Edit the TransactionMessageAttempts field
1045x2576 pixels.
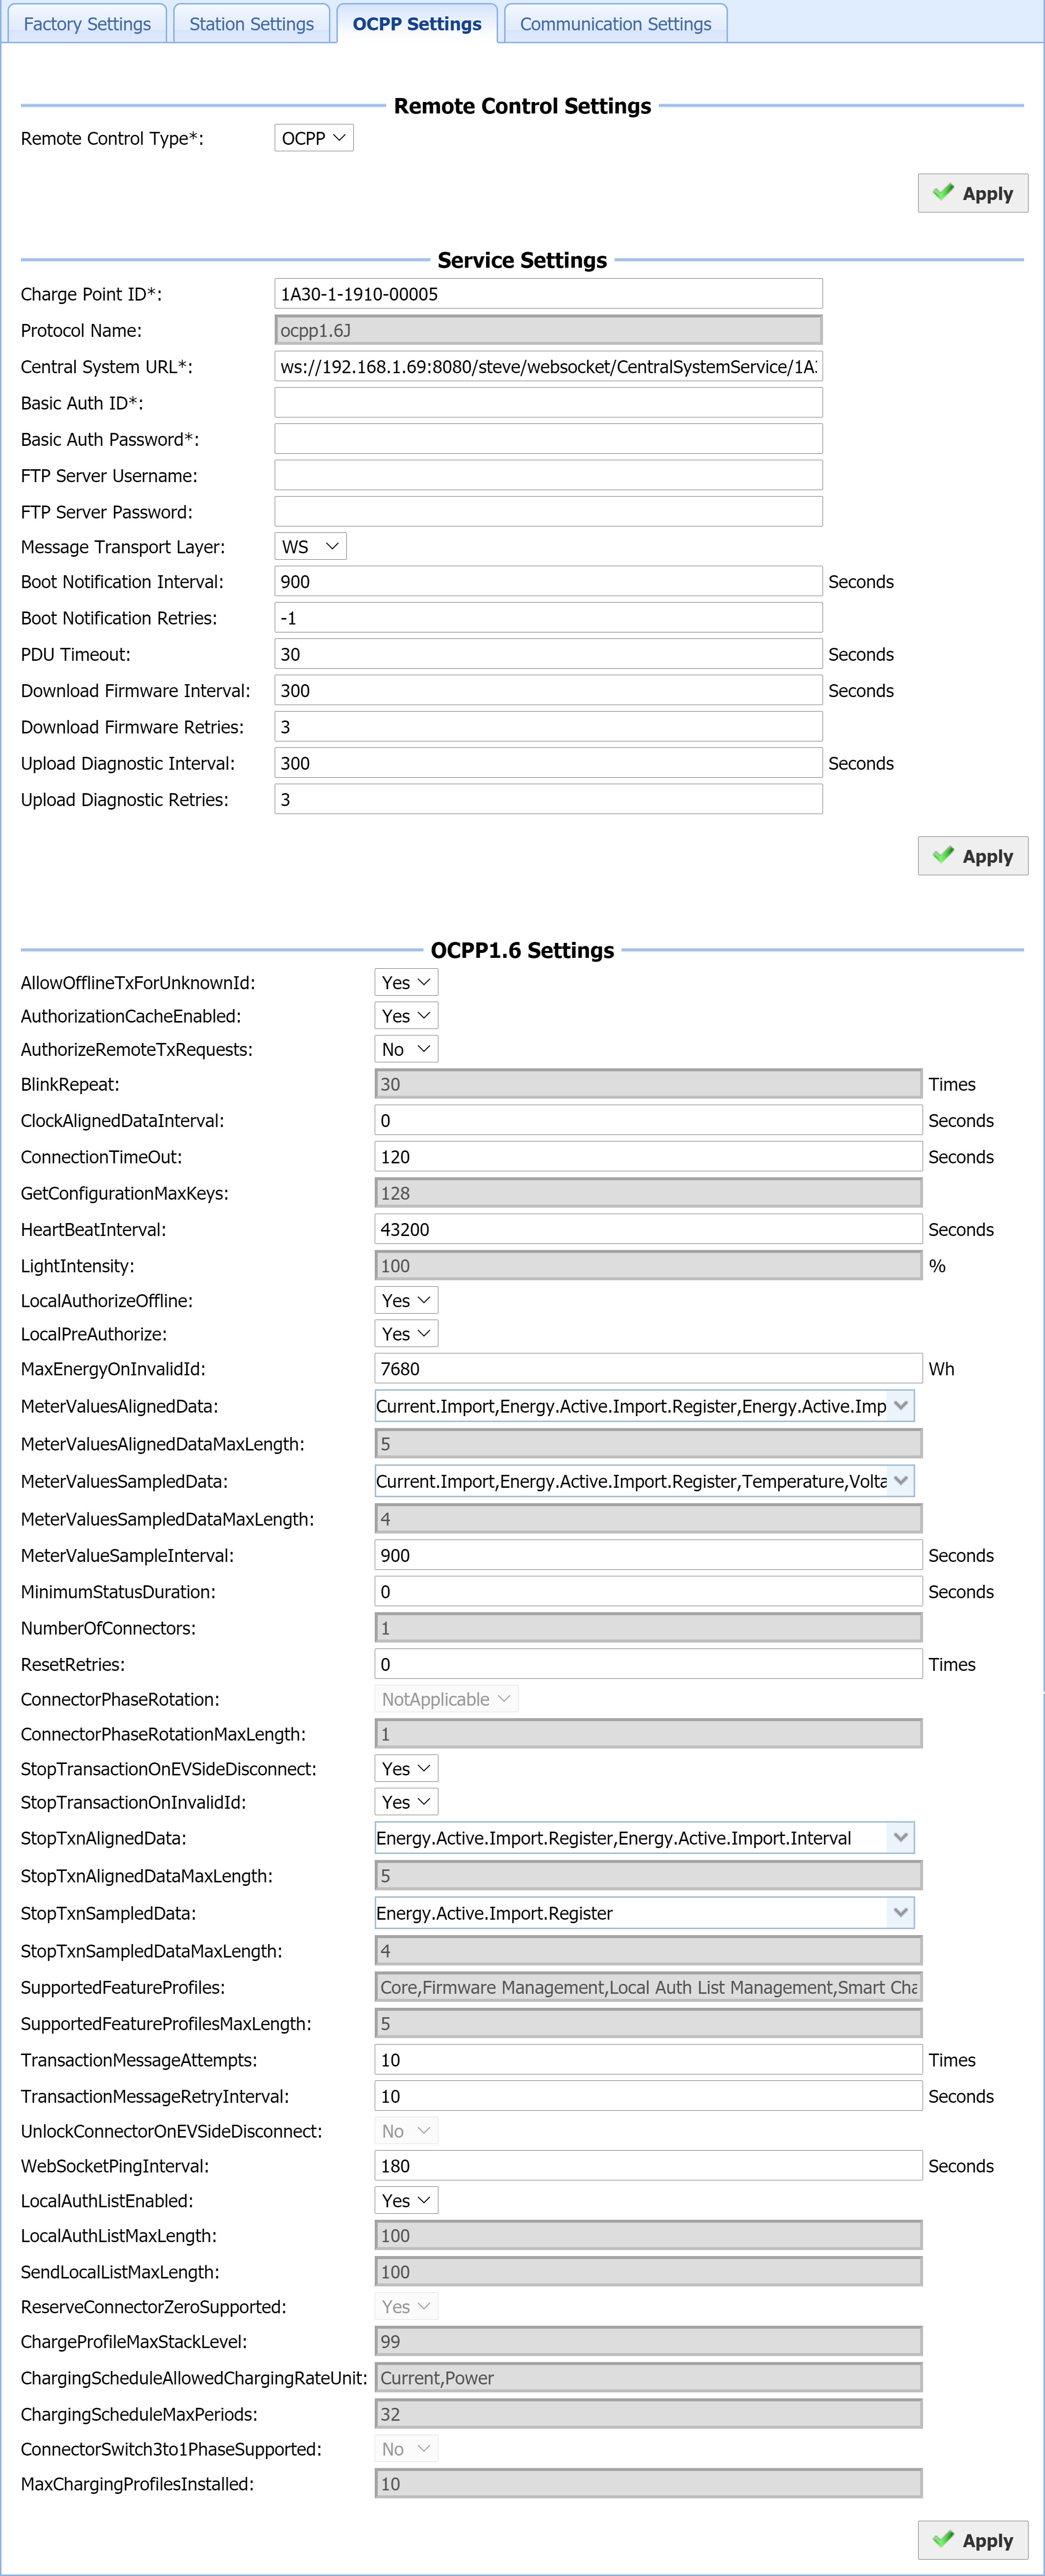pyautogui.click(x=648, y=2060)
